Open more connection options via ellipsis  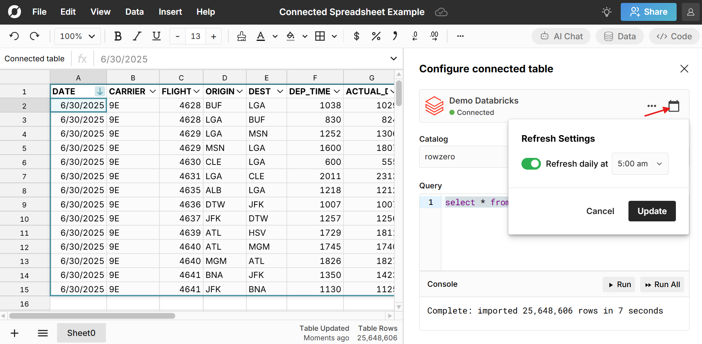(652, 106)
